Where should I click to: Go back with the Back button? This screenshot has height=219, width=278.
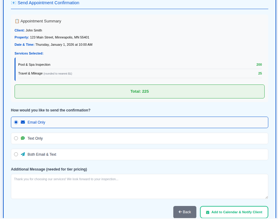pos(185,212)
